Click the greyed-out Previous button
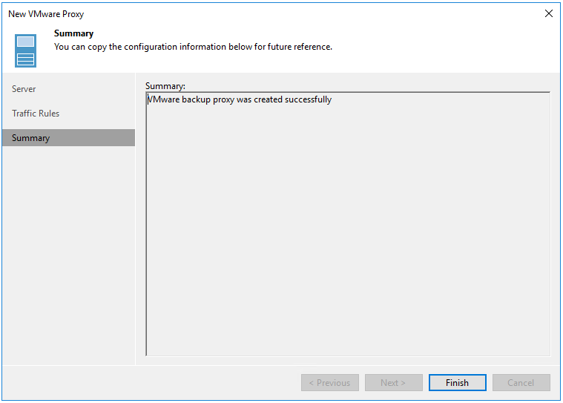Image resolution: width=563 pixels, height=403 pixels. click(x=330, y=383)
